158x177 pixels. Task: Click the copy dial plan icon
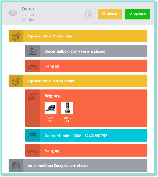[89, 14]
